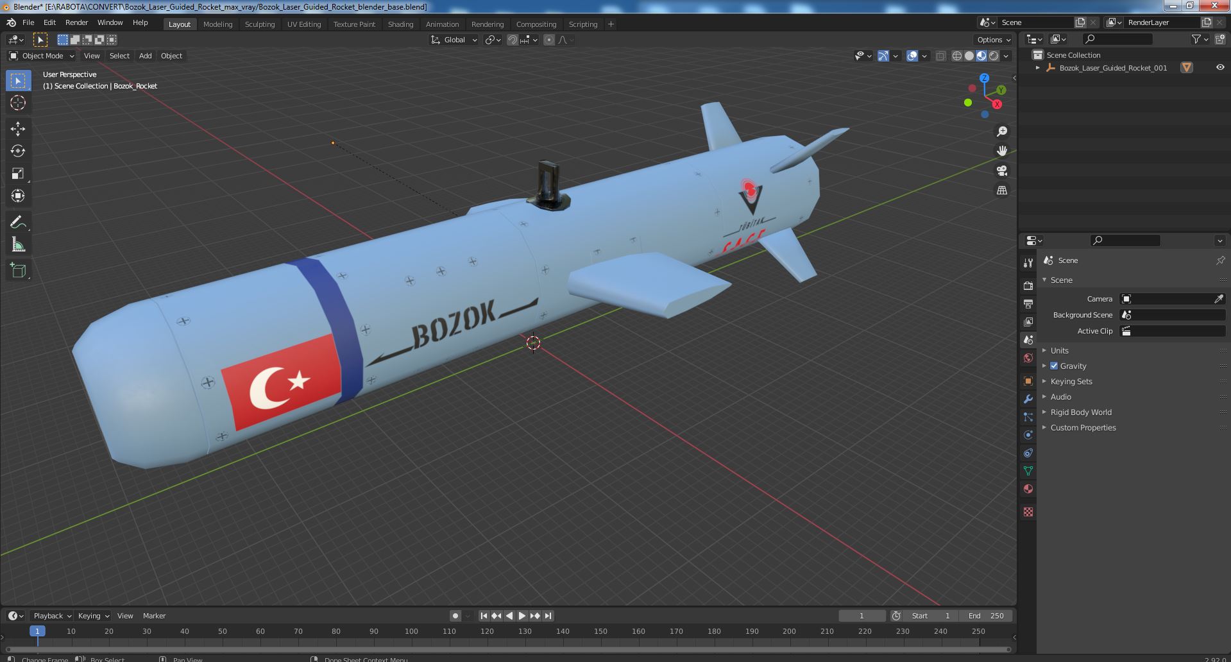Viewport: 1231px width, 662px height.
Task: Click the blue frame 1 playhead marker
Action: coord(37,631)
